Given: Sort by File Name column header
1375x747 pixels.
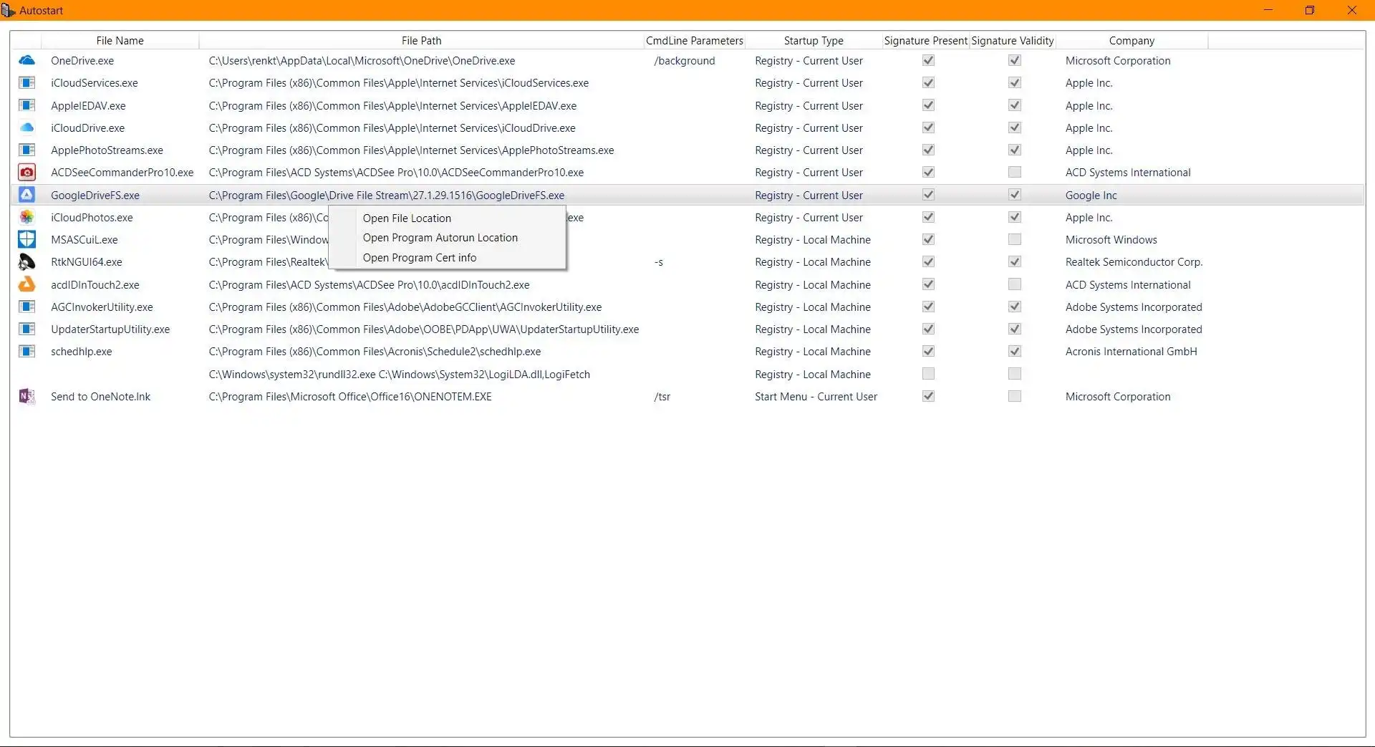Looking at the screenshot, I should coord(120,41).
